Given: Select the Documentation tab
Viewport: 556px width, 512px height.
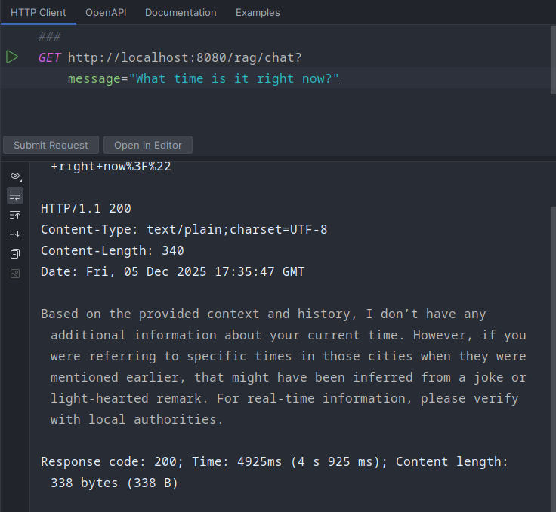Looking at the screenshot, I should pyautogui.click(x=181, y=12).
